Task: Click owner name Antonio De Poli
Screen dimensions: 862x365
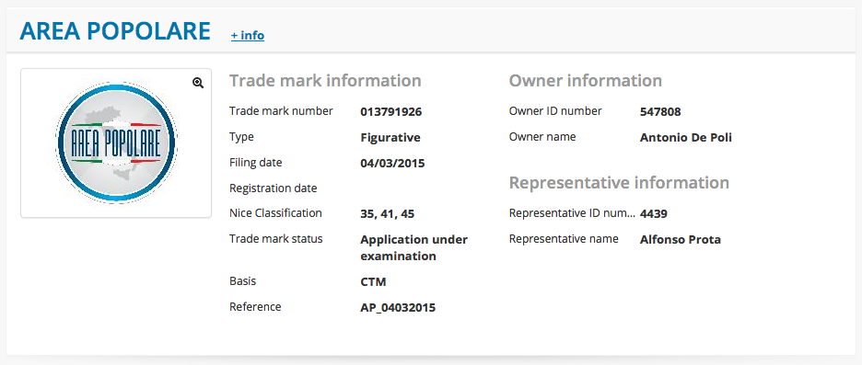Action: [686, 138]
